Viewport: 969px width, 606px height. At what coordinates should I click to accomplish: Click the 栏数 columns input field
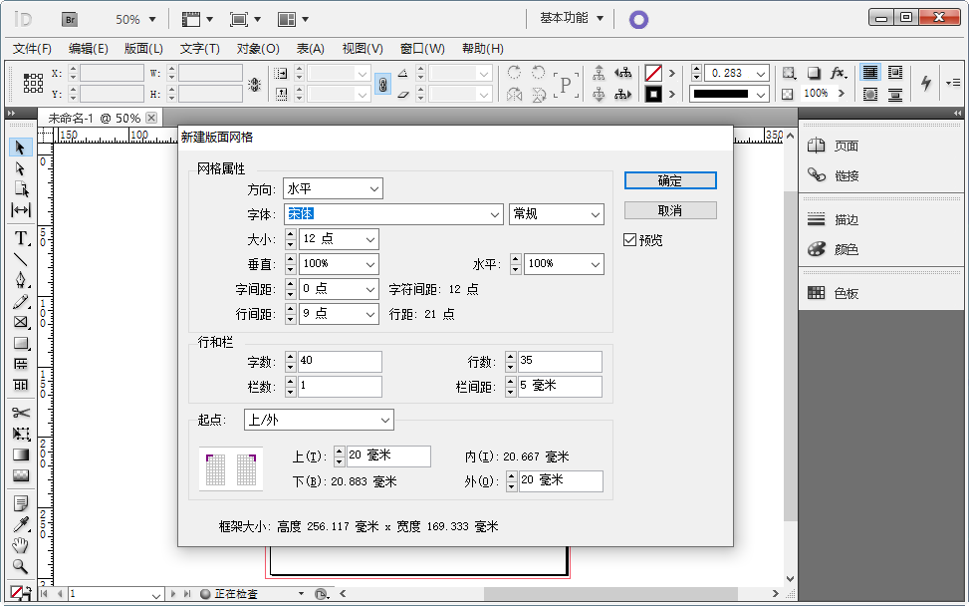(340, 387)
